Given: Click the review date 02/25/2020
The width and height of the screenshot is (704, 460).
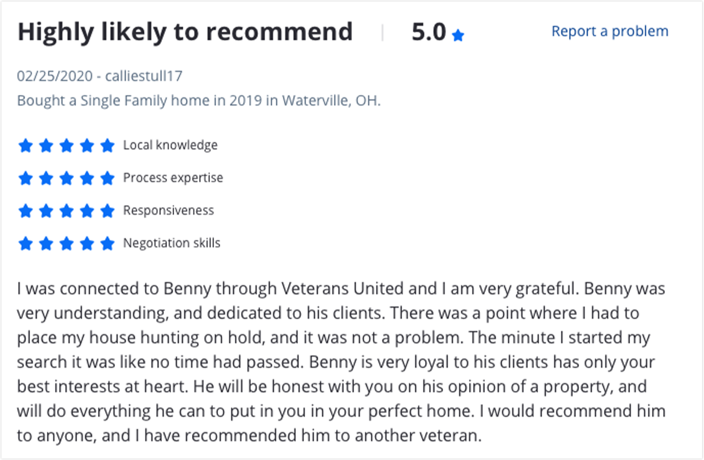Looking at the screenshot, I should 55,76.
